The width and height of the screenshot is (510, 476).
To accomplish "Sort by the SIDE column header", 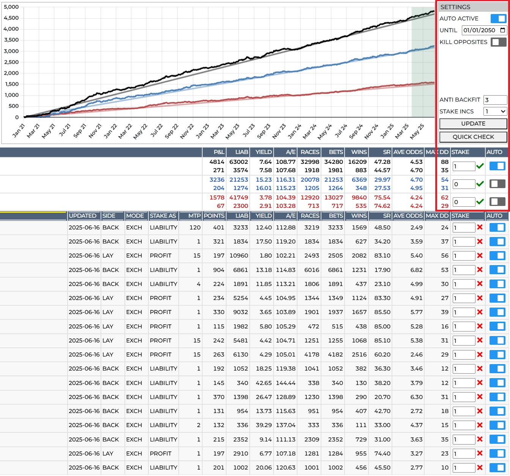I will (x=113, y=216).
